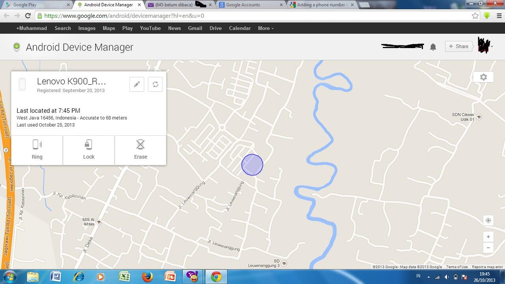Viewport: 505px width, 284px height.
Task: Open +Muhammad in Google bar
Action: tap(32, 28)
